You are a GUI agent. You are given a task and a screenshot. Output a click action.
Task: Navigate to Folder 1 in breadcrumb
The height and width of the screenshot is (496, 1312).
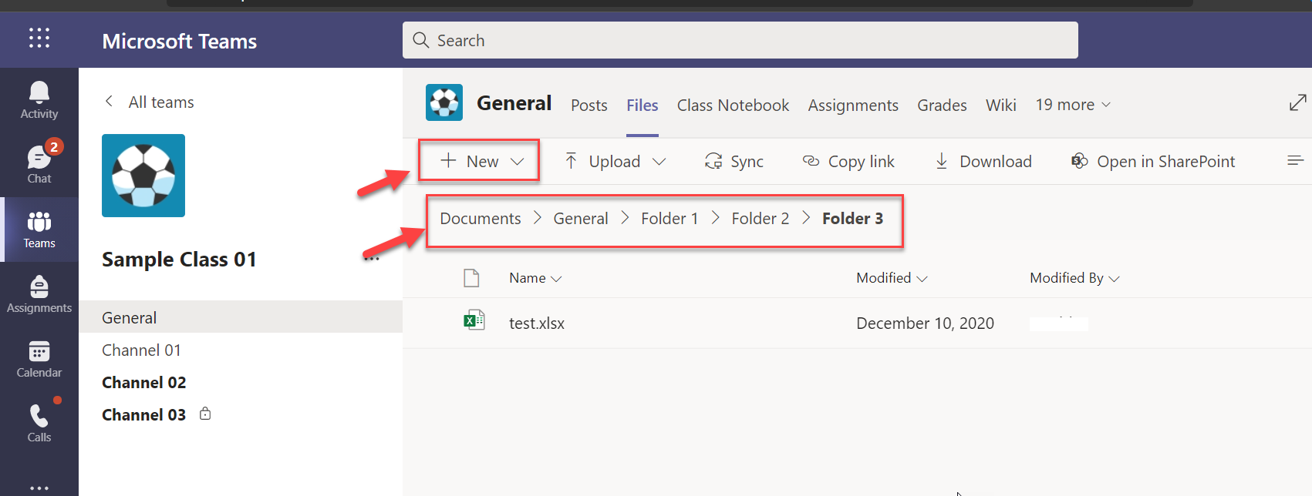pyautogui.click(x=669, y=218)
